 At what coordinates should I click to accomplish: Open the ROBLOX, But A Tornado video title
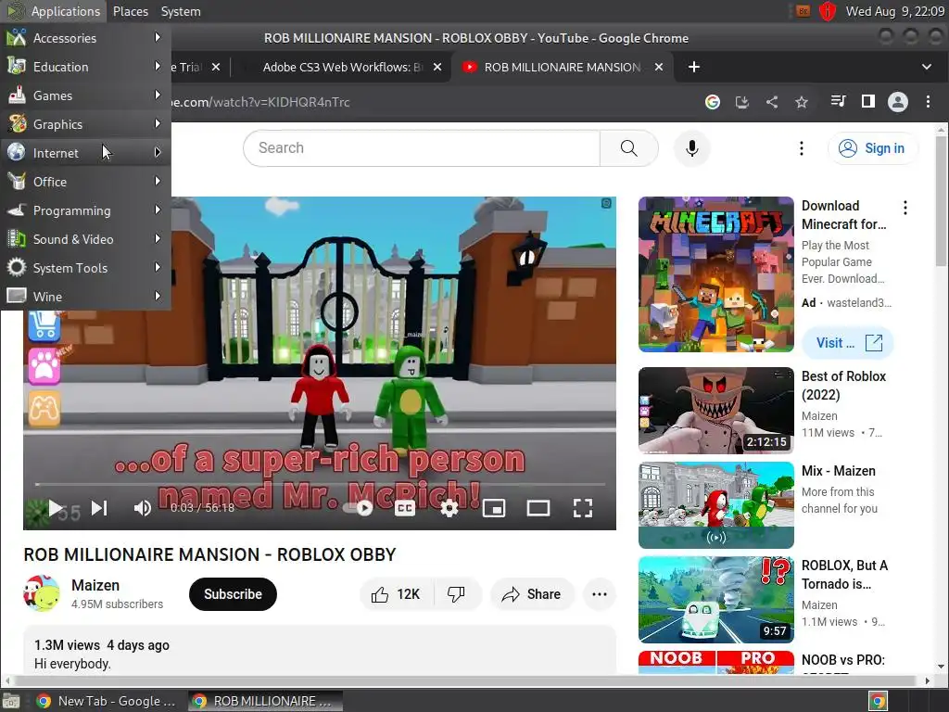[844, 575]
